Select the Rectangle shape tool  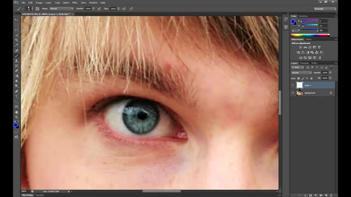[x=16, y=107]
